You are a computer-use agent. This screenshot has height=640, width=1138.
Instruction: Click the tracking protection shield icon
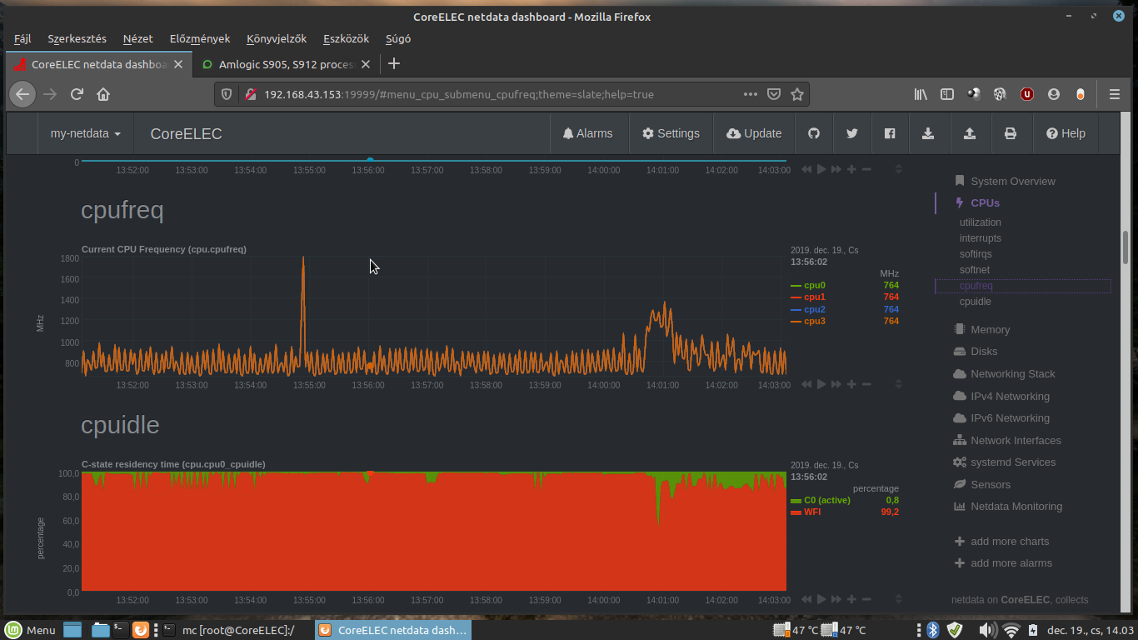coord(226,94)
